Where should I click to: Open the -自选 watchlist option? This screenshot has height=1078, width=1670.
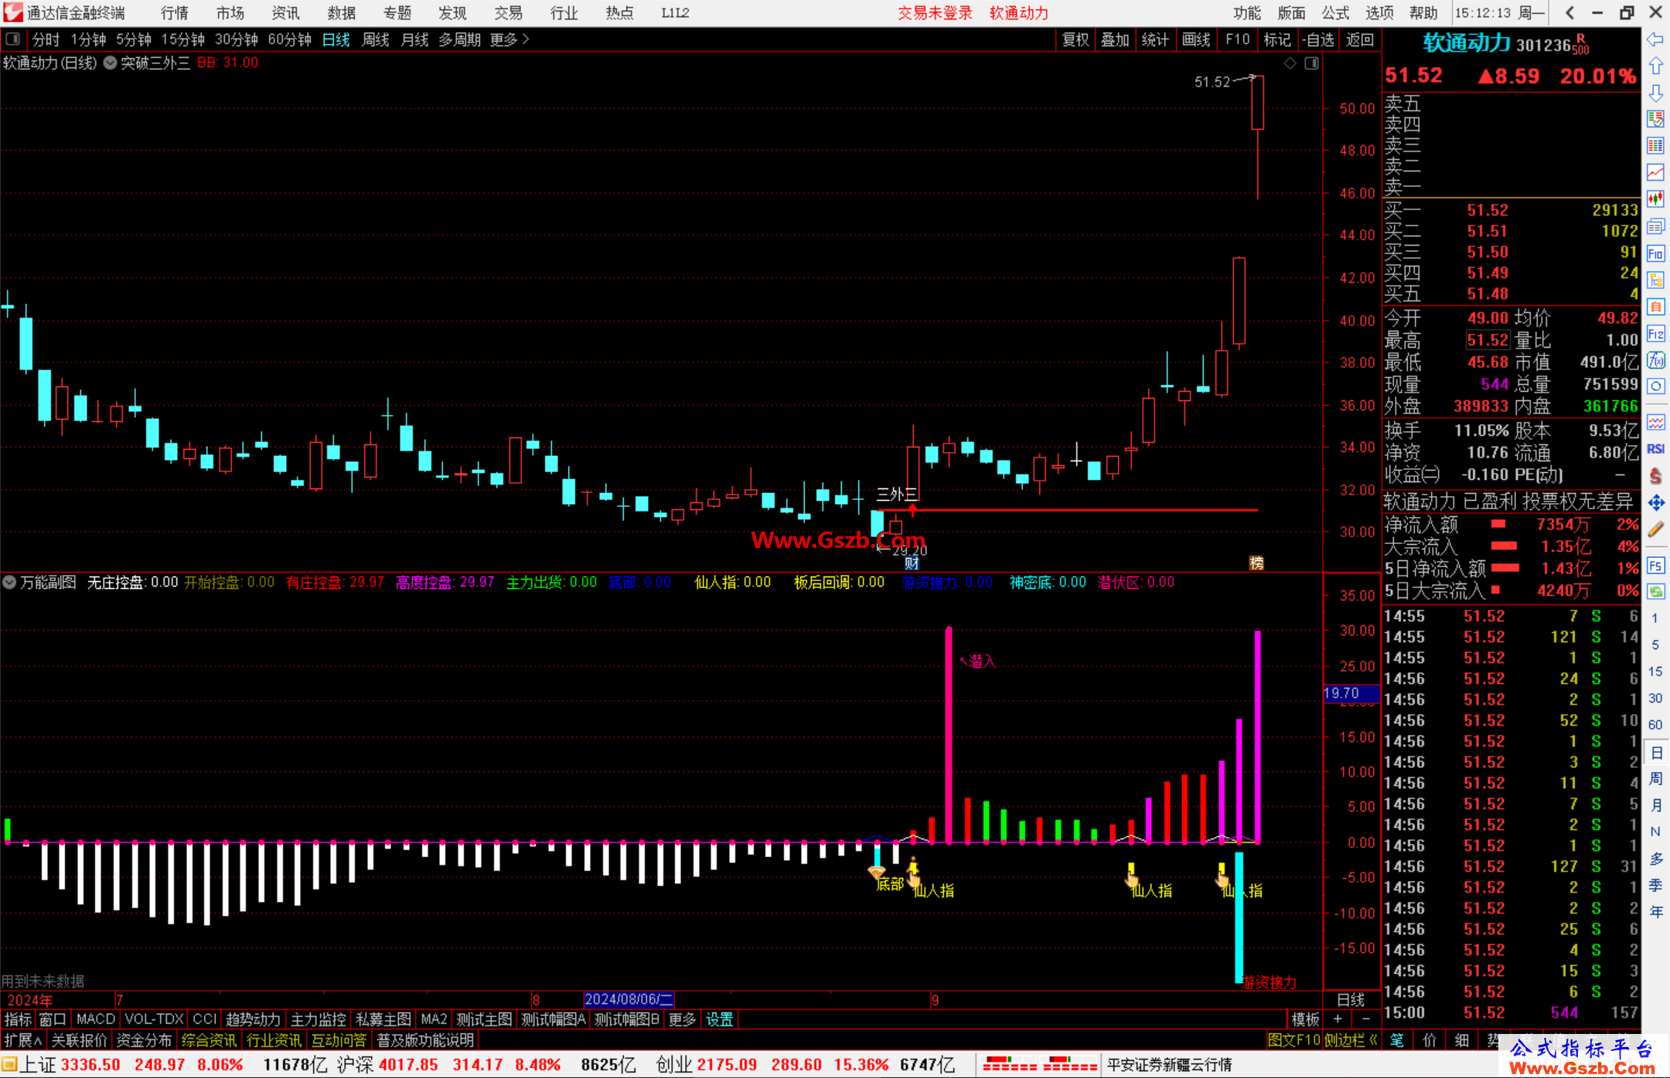pyautogui.click(x=1317, y=39)
